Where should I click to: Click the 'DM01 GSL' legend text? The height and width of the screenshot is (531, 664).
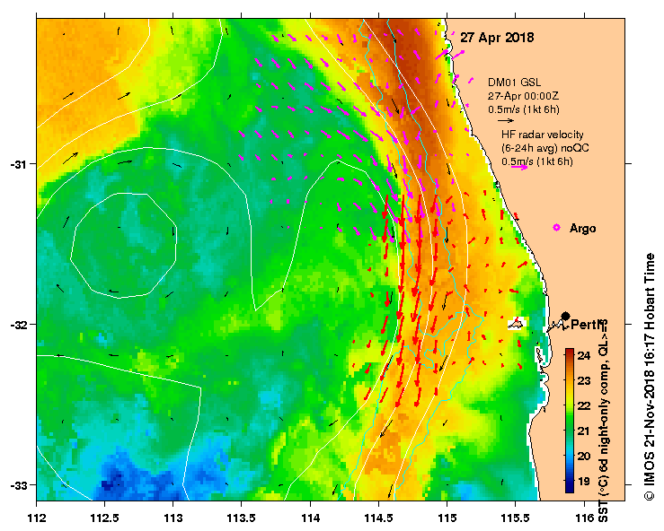(514, 83)
